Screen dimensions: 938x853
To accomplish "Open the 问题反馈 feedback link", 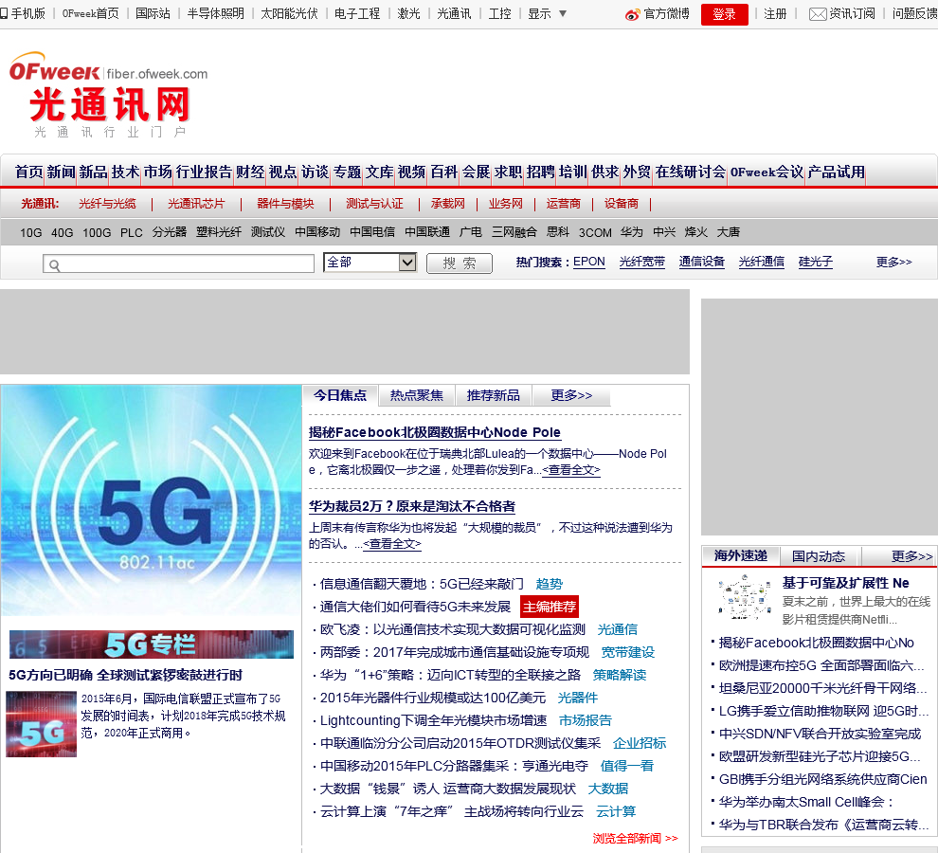I will coord(914,13).
